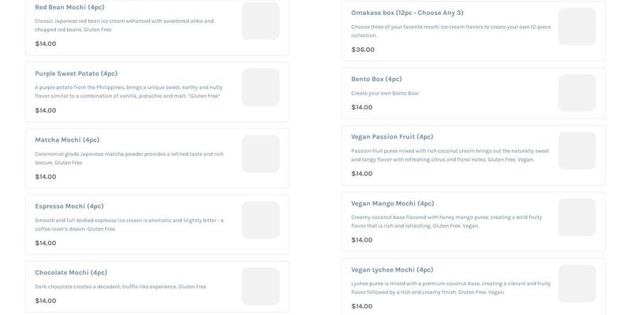Image resolution: width=631 pixels, height=315 pixels.
Task: Select the Matcha Mochi item thumbnail
Action: point(260,154)
